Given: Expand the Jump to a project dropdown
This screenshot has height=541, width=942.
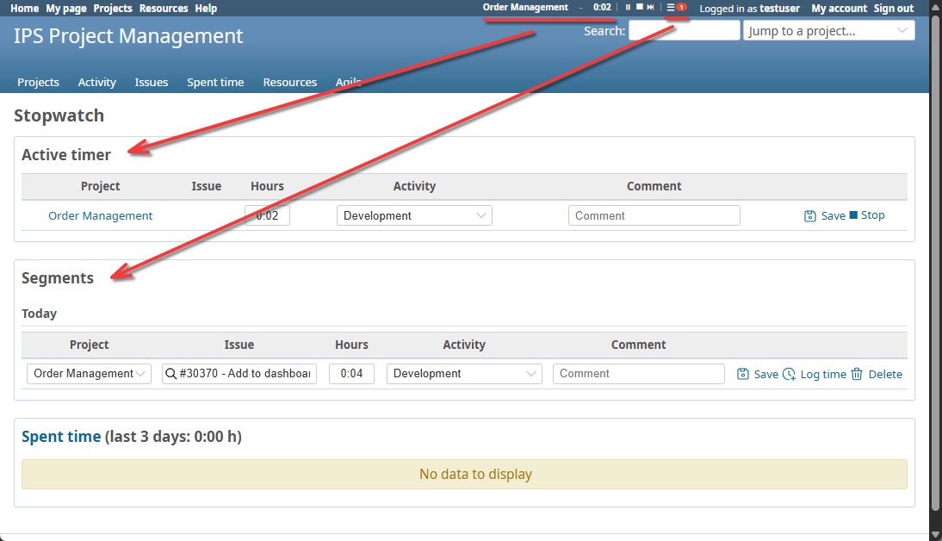Looking at the screenshot, I should pyautogui.click(x=829, y=31).
